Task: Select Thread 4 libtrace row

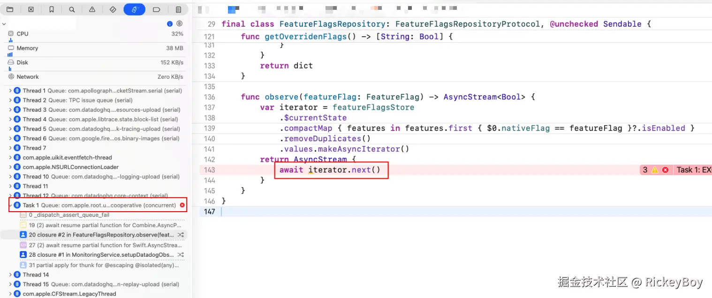Action: click(x=96, y=119)
